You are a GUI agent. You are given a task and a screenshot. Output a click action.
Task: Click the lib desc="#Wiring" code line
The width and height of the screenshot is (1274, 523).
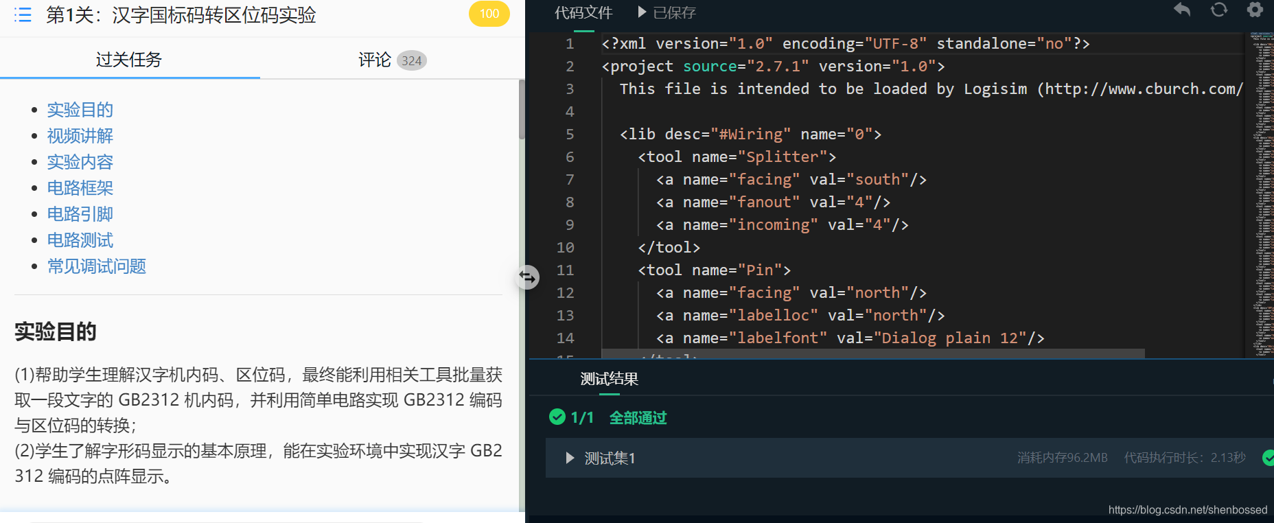750,134
